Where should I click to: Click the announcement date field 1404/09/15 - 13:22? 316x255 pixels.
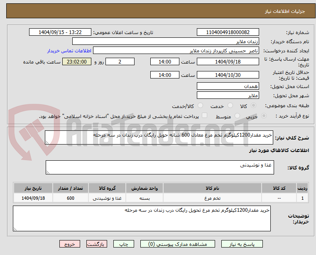[60, 32]
